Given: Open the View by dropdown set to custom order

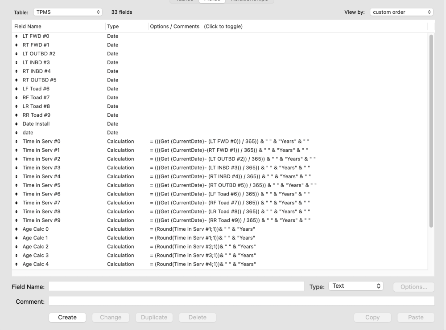Looking at the screenshot, I should [401, 12].
